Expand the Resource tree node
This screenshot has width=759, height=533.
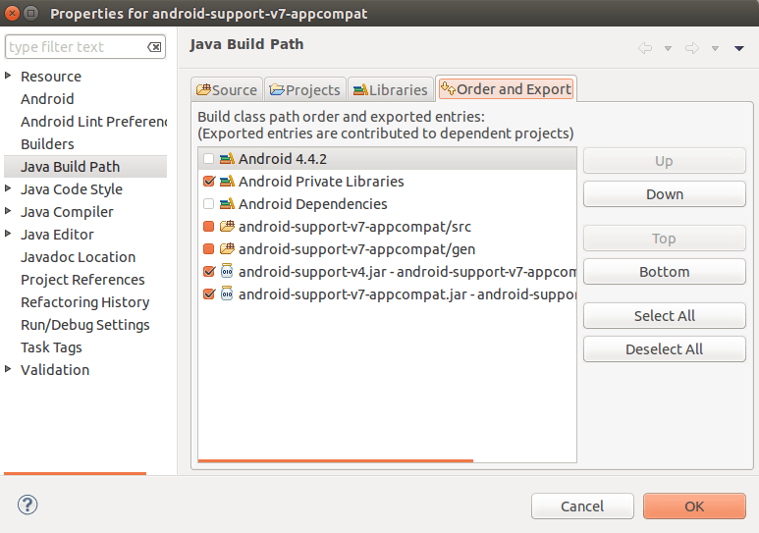coord(8,76)
